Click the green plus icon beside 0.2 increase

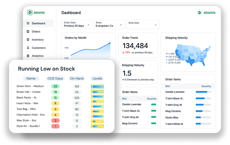click(x=123, y=80)
